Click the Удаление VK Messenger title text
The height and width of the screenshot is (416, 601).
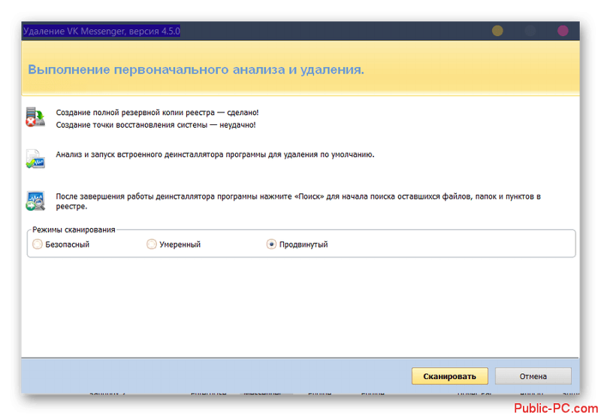(x=101, y=31)
